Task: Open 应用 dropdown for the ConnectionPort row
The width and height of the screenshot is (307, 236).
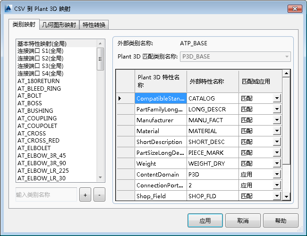Action: point(277,185)
